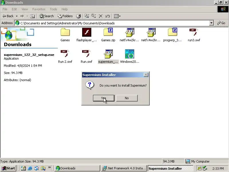Open the Help menu

click(64, 9)
